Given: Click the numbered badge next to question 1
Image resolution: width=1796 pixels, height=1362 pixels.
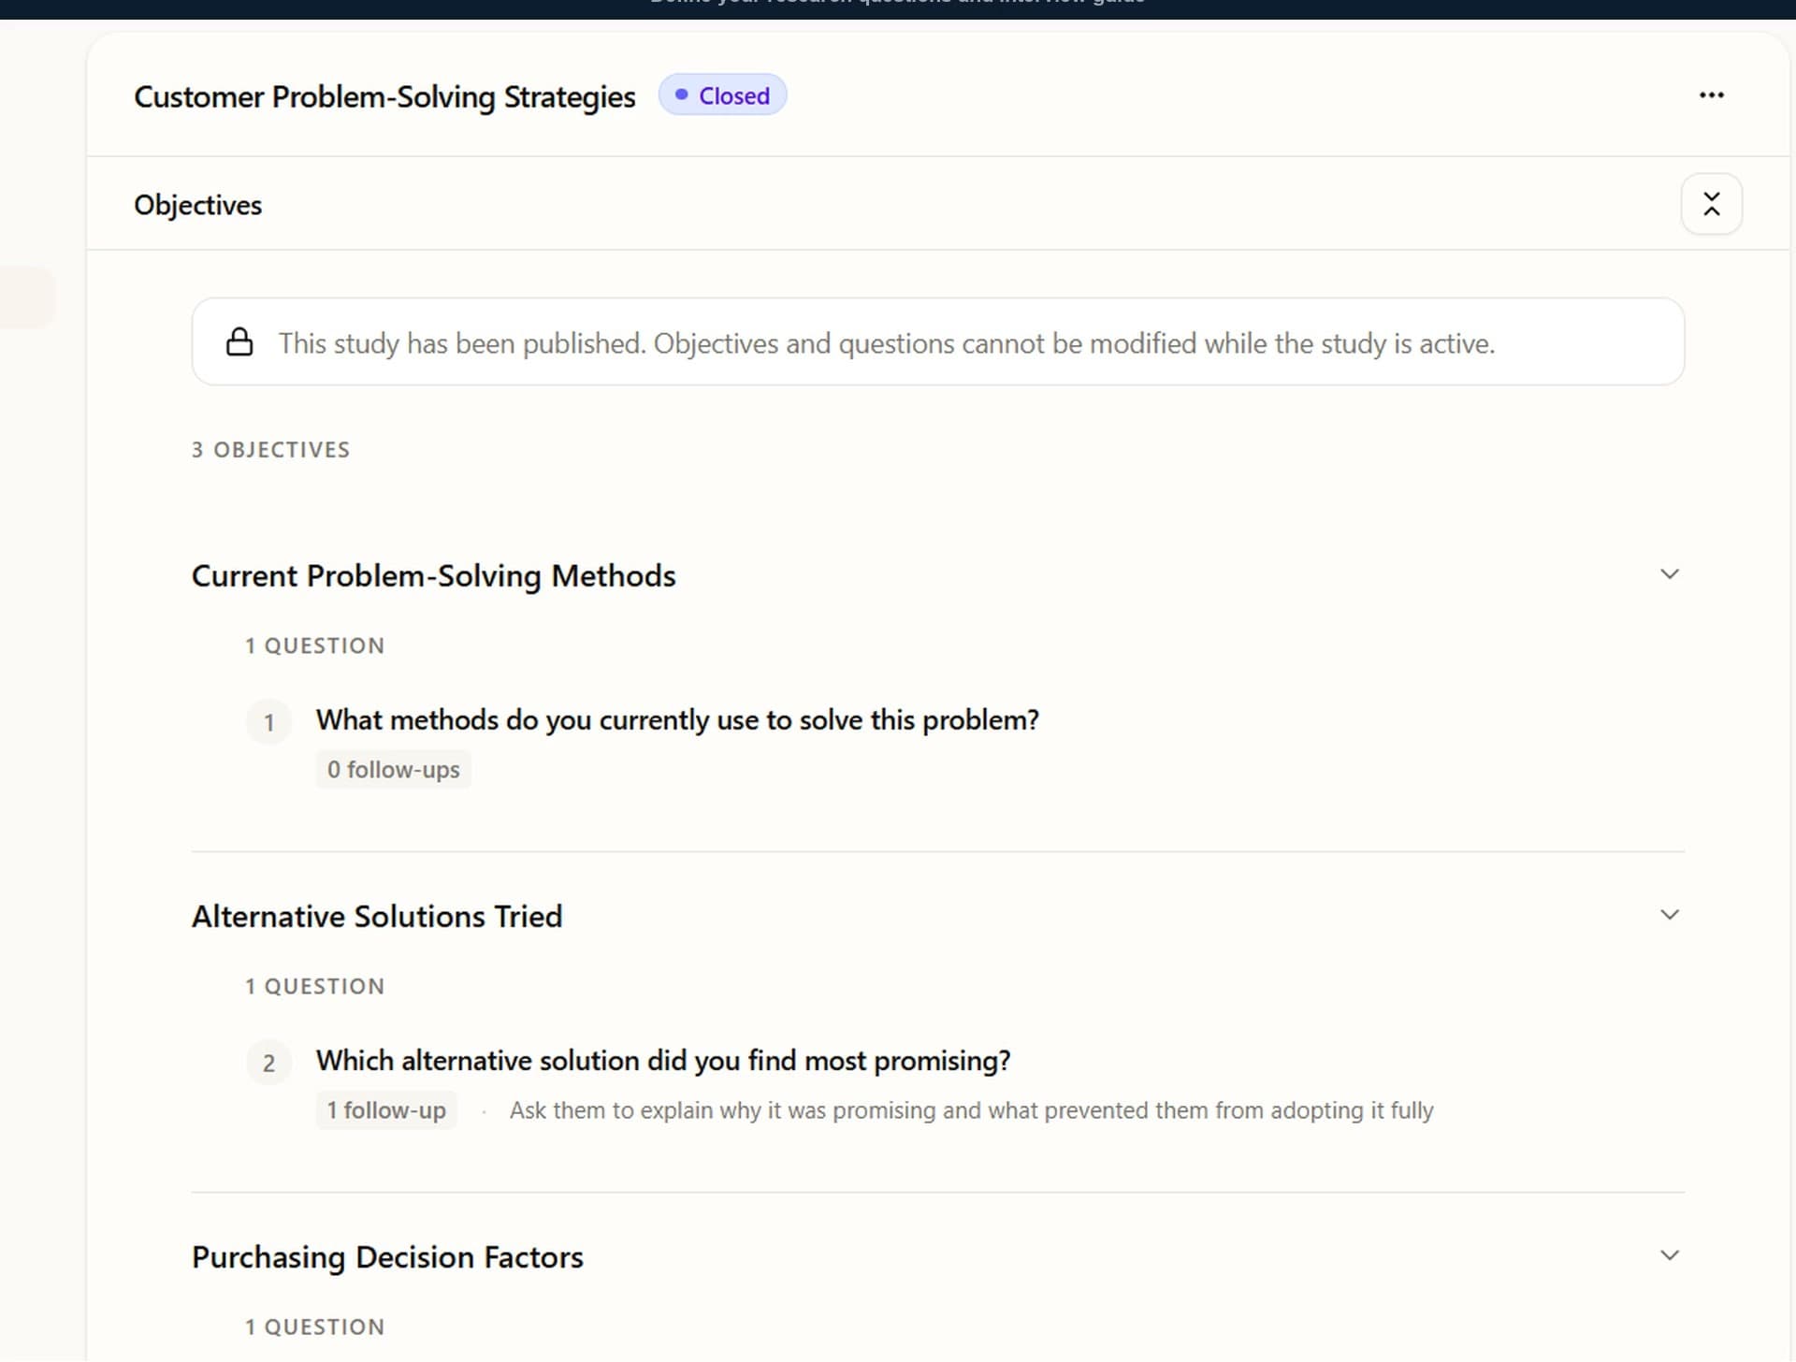Looking at the screenshot, I should (x=268, y=721).
